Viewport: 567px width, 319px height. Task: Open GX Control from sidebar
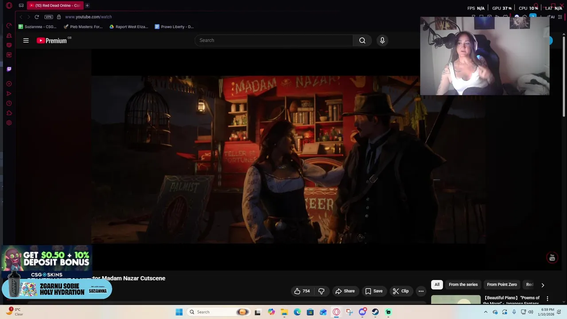pyautogui.click(x=9, y=26)
